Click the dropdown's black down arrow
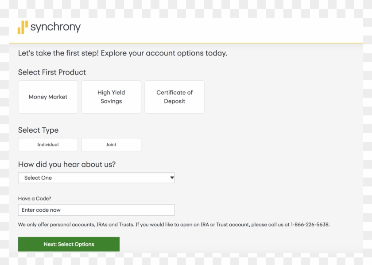372x265 pixels. (171, 178)
